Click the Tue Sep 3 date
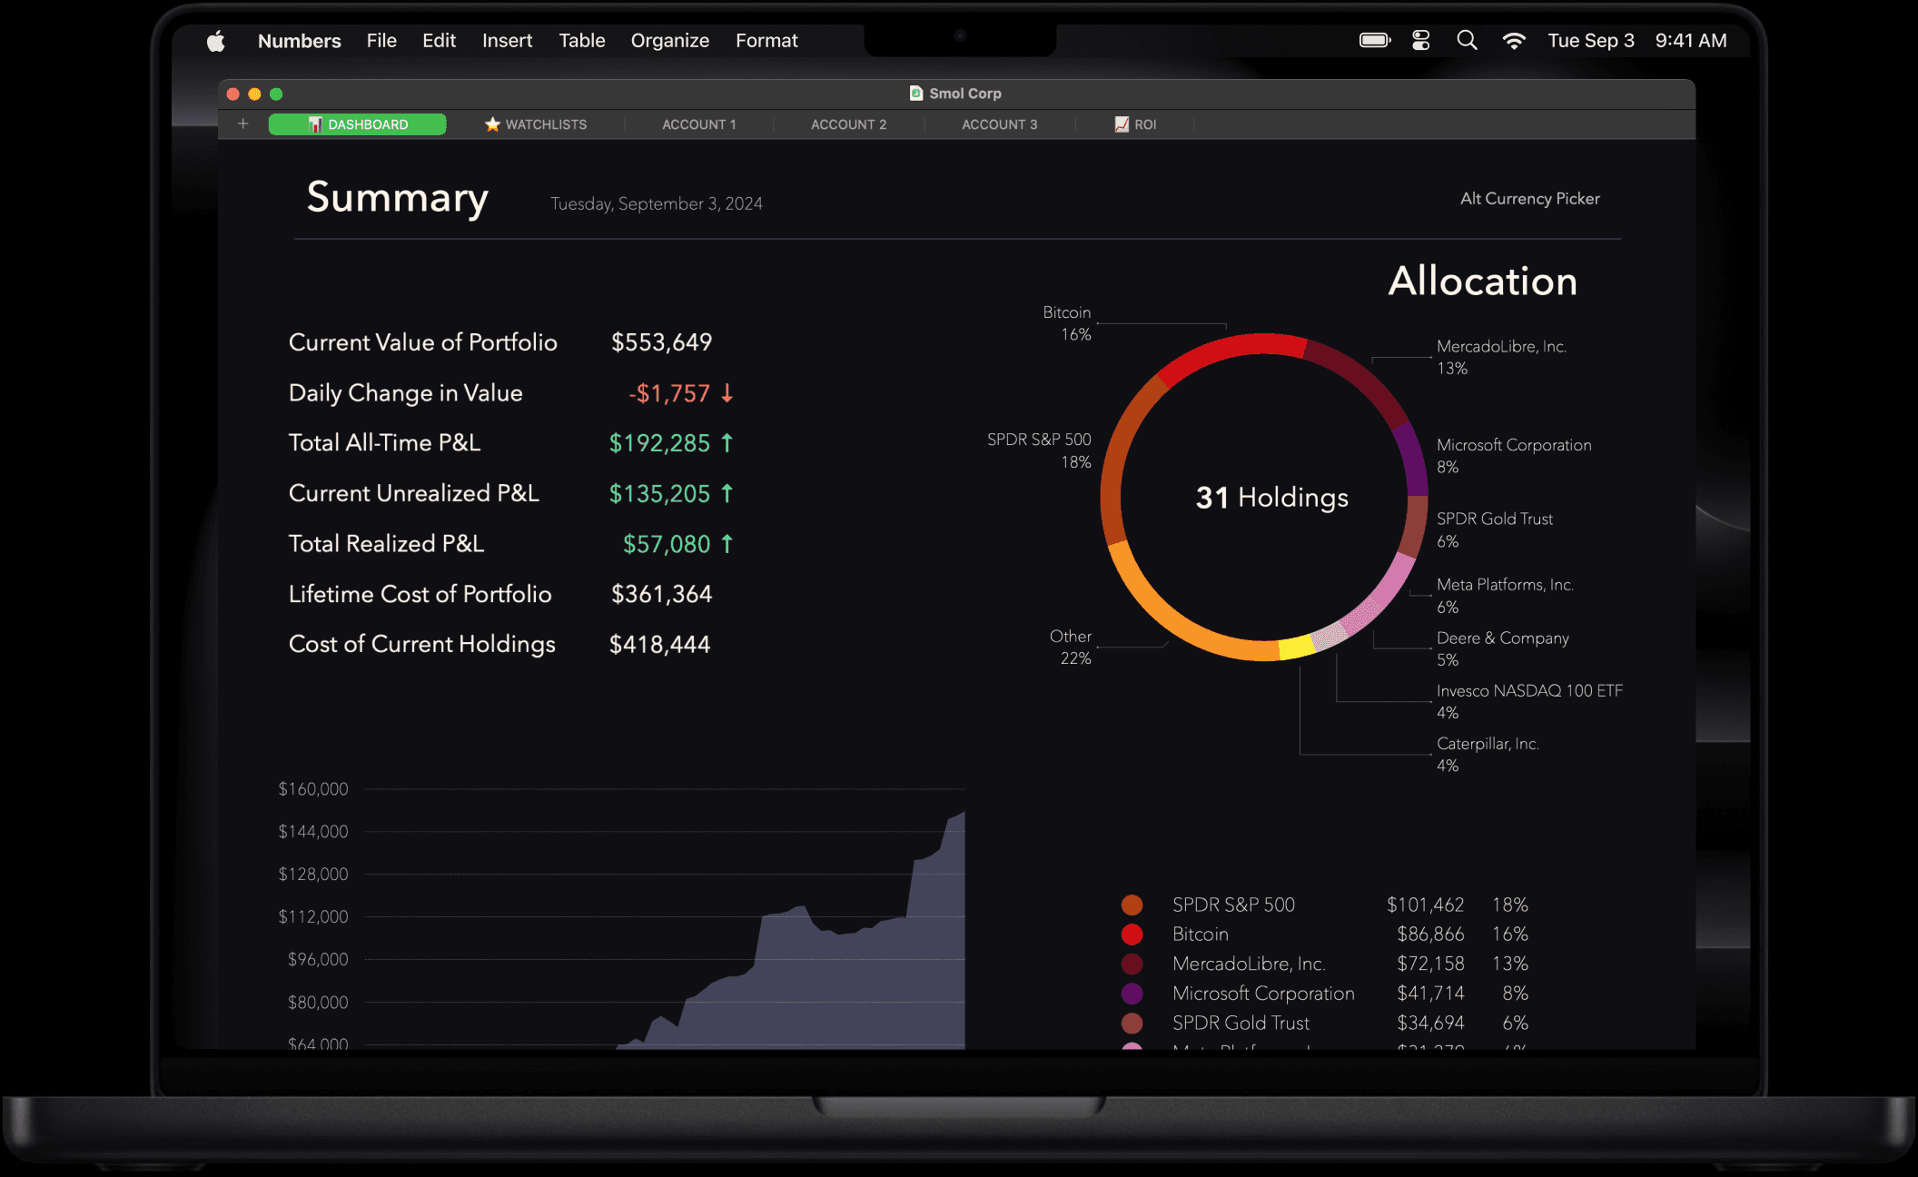 coord(1590,41)
